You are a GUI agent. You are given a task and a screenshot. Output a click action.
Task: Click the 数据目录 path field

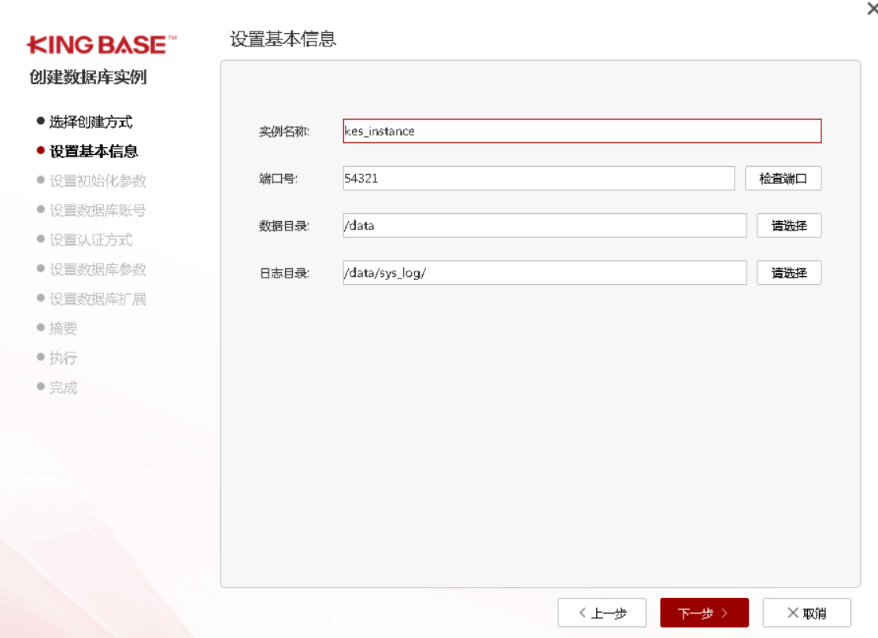pyautogui.click(x=544, y=226)
